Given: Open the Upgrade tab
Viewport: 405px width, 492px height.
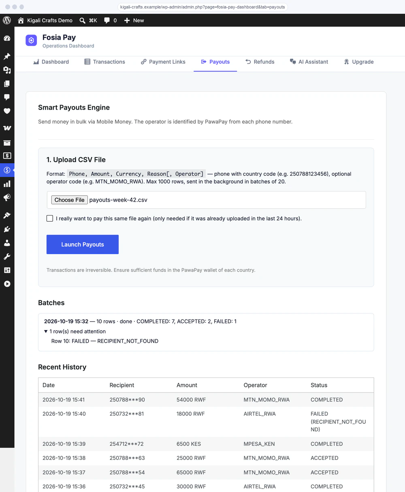Looking at the screenshot, I should [358, 62].
